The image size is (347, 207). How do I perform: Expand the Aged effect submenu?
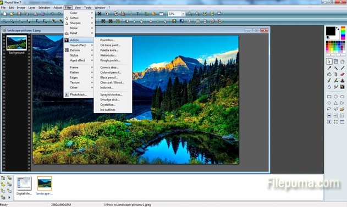point(79,60)
